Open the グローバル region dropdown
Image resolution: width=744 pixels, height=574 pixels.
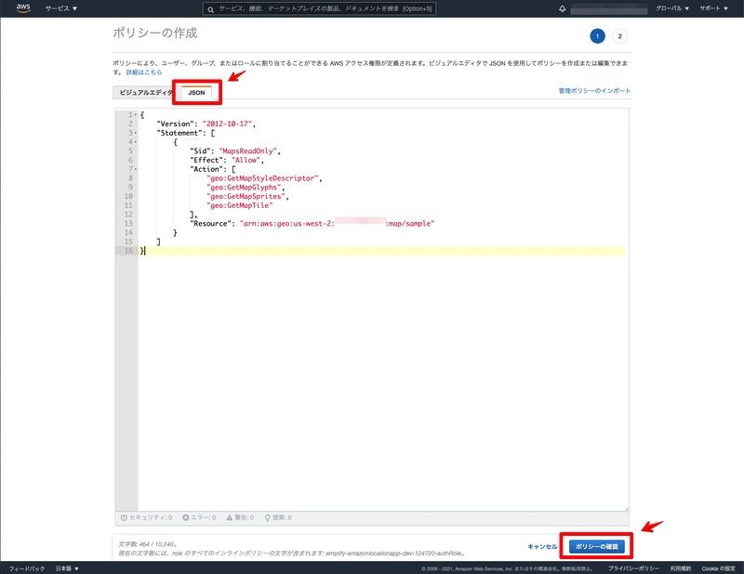pyautogui.click(x=672, y=8)
